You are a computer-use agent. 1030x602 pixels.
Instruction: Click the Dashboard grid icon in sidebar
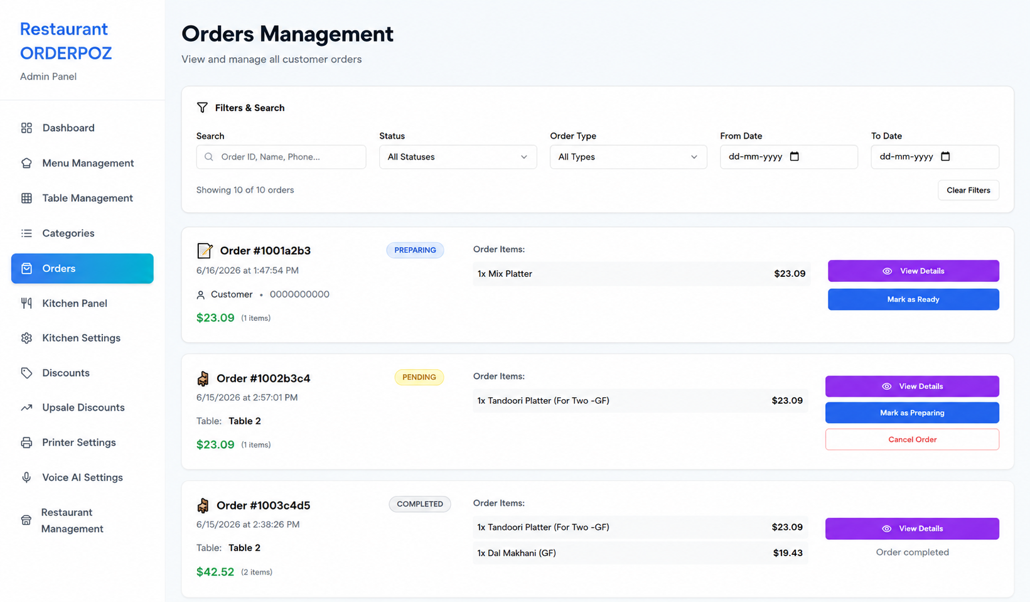(x=26, y=128)
